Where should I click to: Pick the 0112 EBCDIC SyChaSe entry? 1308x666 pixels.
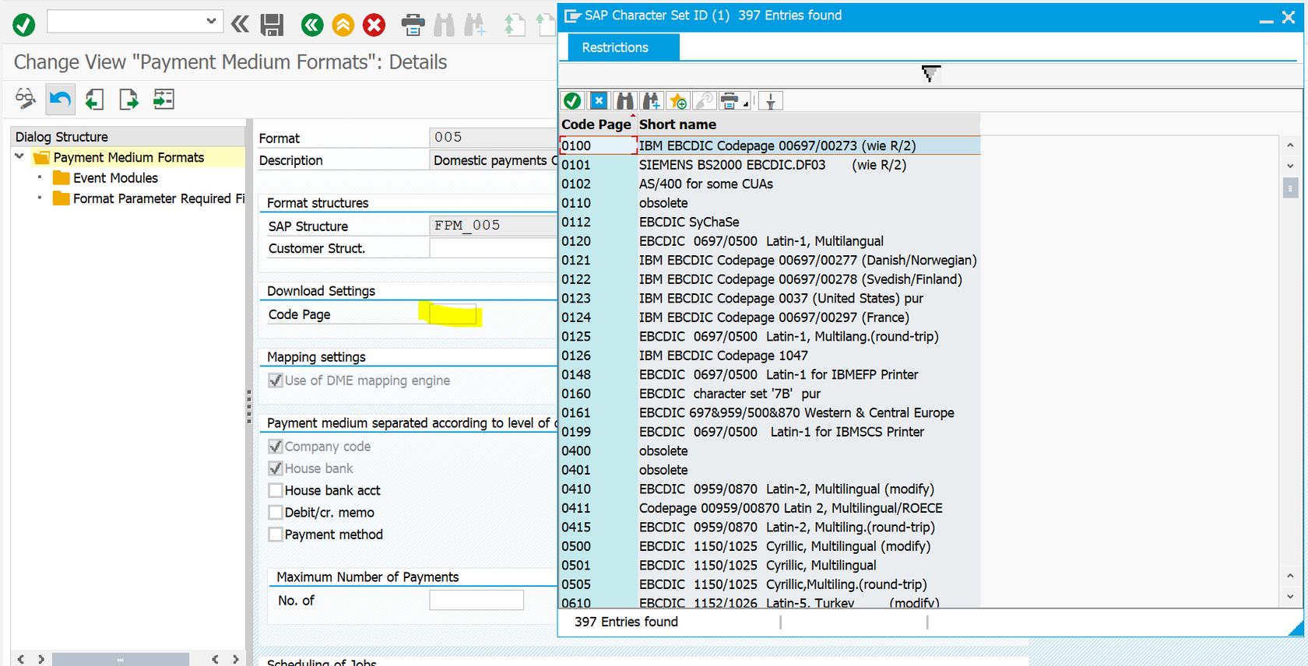769,222
